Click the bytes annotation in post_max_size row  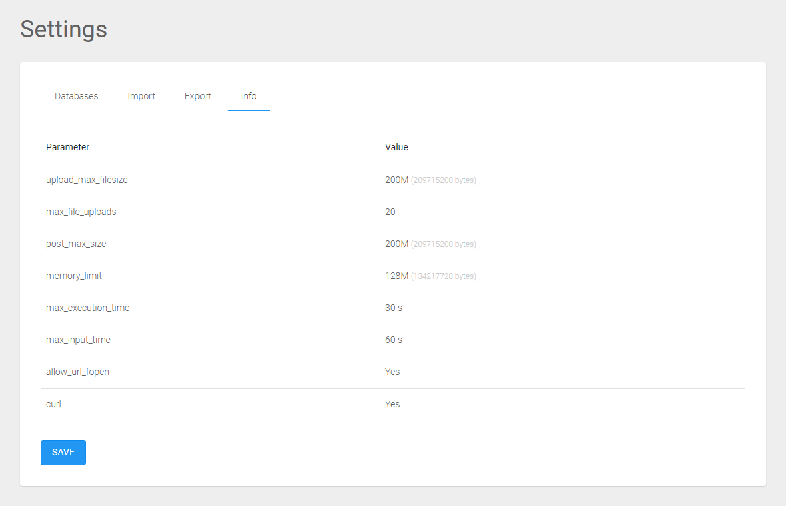444,244
